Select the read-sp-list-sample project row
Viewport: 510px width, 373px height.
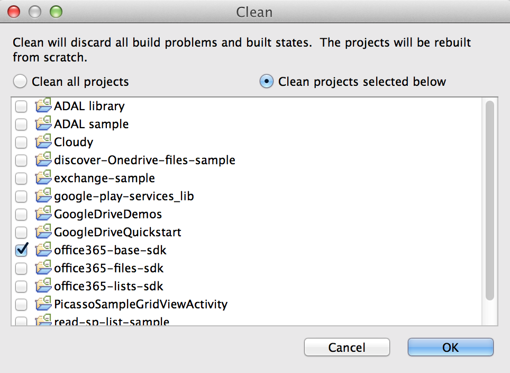[111, 322]
